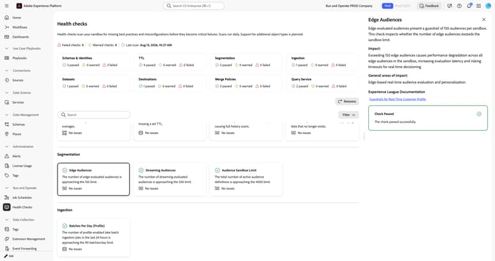Open the Audience Sandbox Limit check card
This screenshot has width=495, height=261.
coord(246,179)
